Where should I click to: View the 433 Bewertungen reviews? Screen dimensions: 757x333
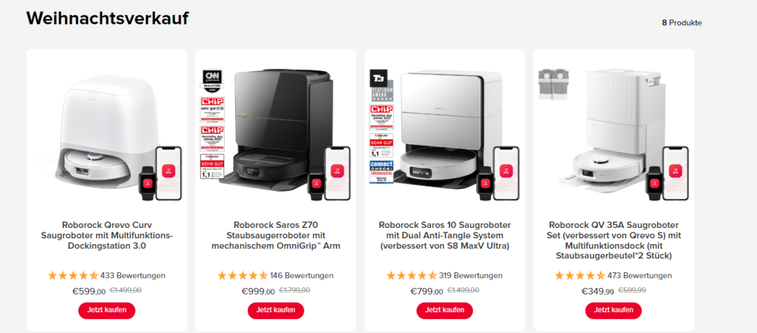(x=133, y=275)
